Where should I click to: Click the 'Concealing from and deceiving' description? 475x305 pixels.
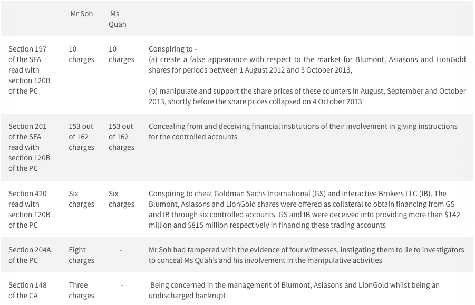pyautogui.click(x=303, y=131)
